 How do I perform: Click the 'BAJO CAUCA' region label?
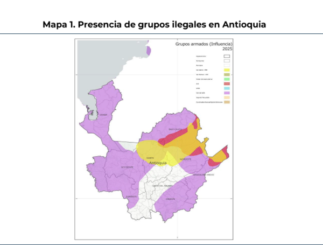pos(175,129)
